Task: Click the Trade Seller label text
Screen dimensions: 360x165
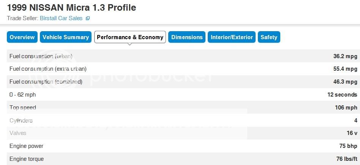Action: (22, 18)
